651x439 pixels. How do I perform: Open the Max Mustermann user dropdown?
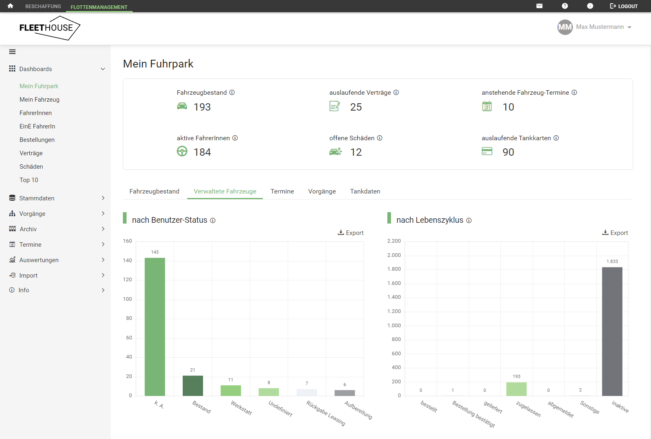(604, 27)
